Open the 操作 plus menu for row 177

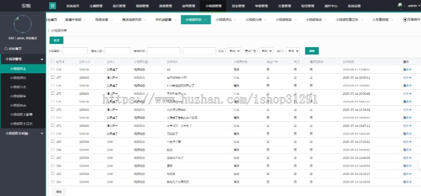click(x=407, y=77)
